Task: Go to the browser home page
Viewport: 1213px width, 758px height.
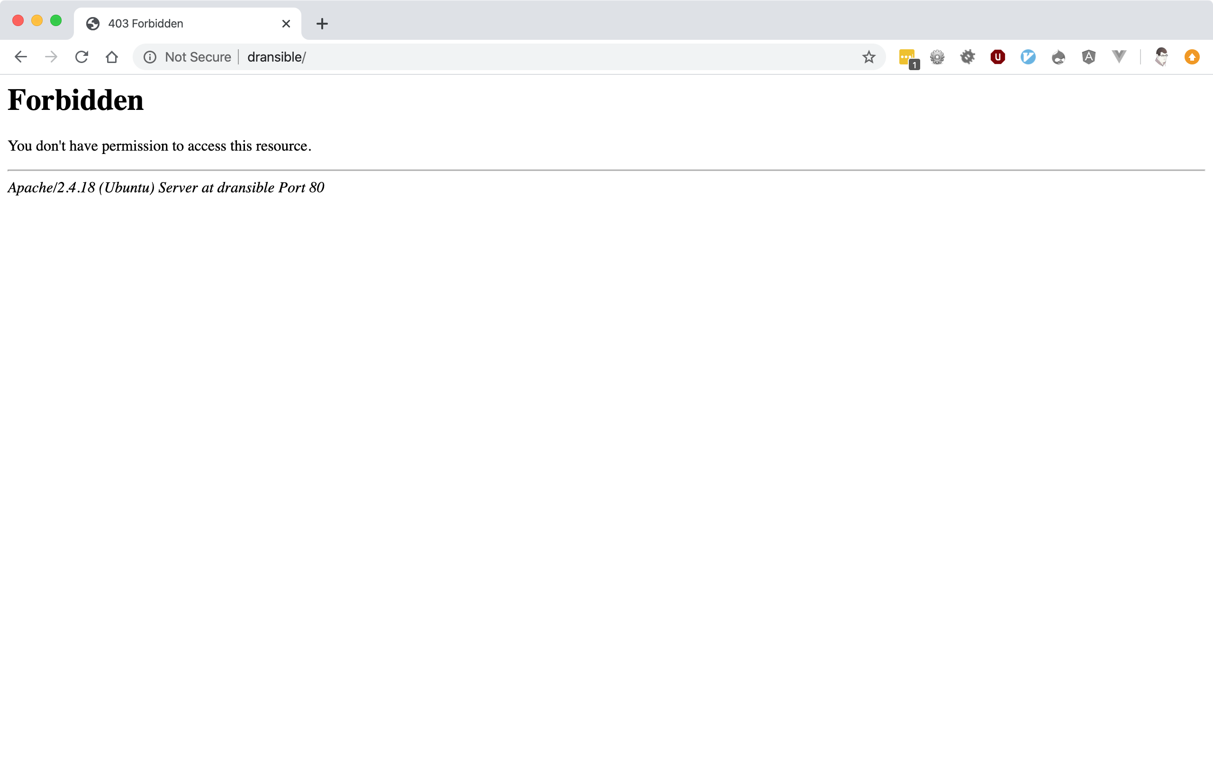Action: [112, 57]
